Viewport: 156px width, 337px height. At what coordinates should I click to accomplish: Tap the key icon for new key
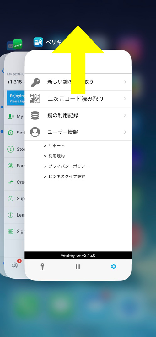(35, 82)
